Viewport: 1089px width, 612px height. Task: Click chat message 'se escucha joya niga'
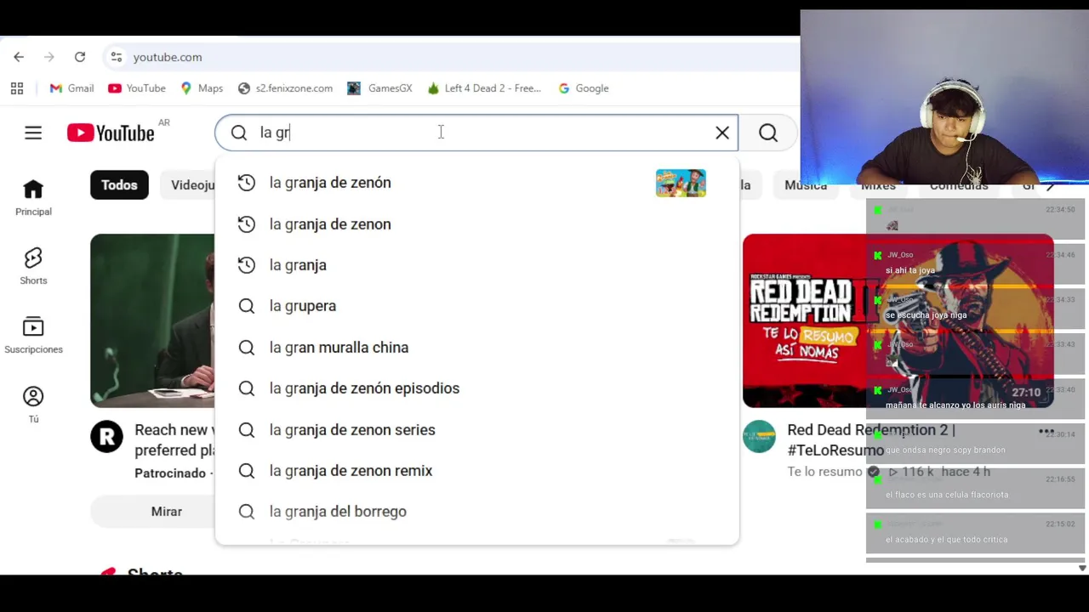[x=926, y=315]
